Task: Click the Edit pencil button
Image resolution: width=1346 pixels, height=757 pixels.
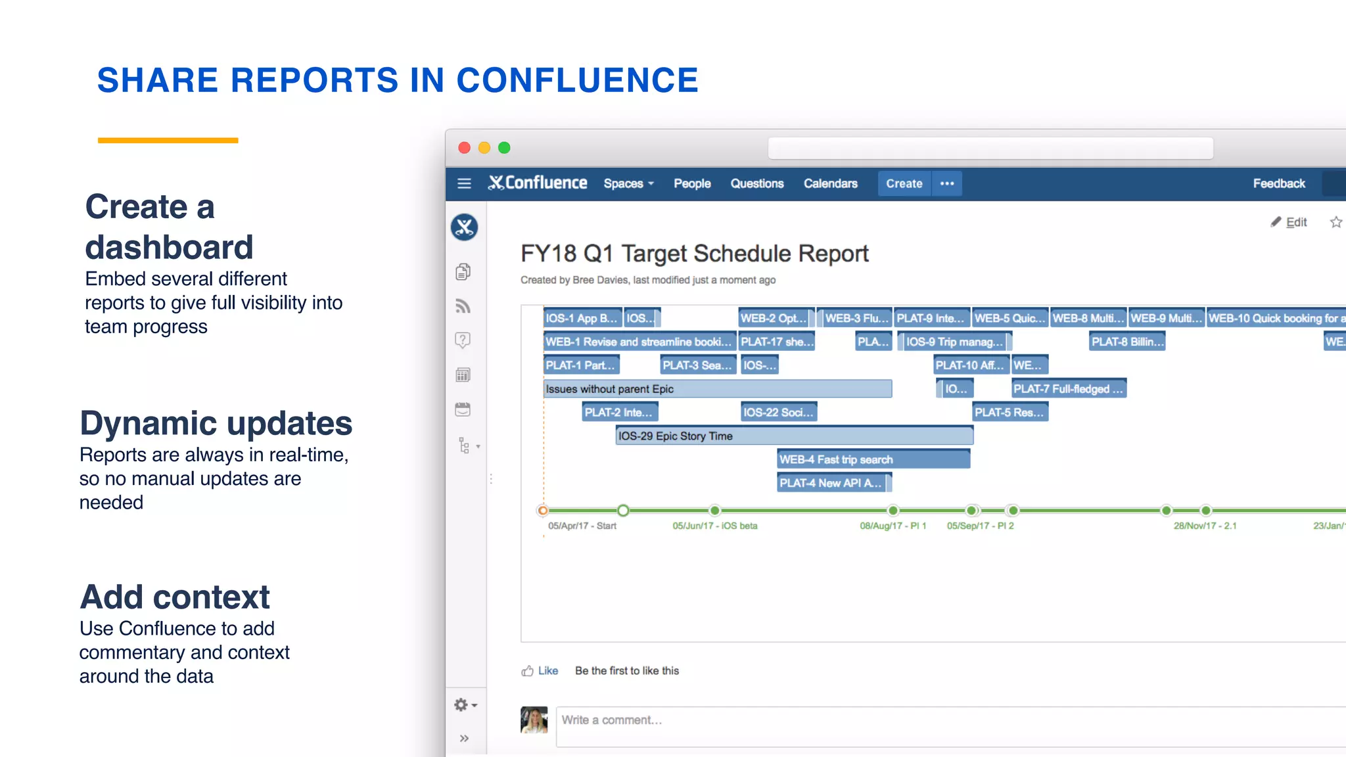Action: point(1289,222)
